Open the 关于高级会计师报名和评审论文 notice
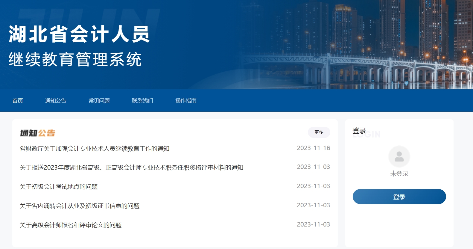This screenshot has width=473, height=249. pos(71,225)
